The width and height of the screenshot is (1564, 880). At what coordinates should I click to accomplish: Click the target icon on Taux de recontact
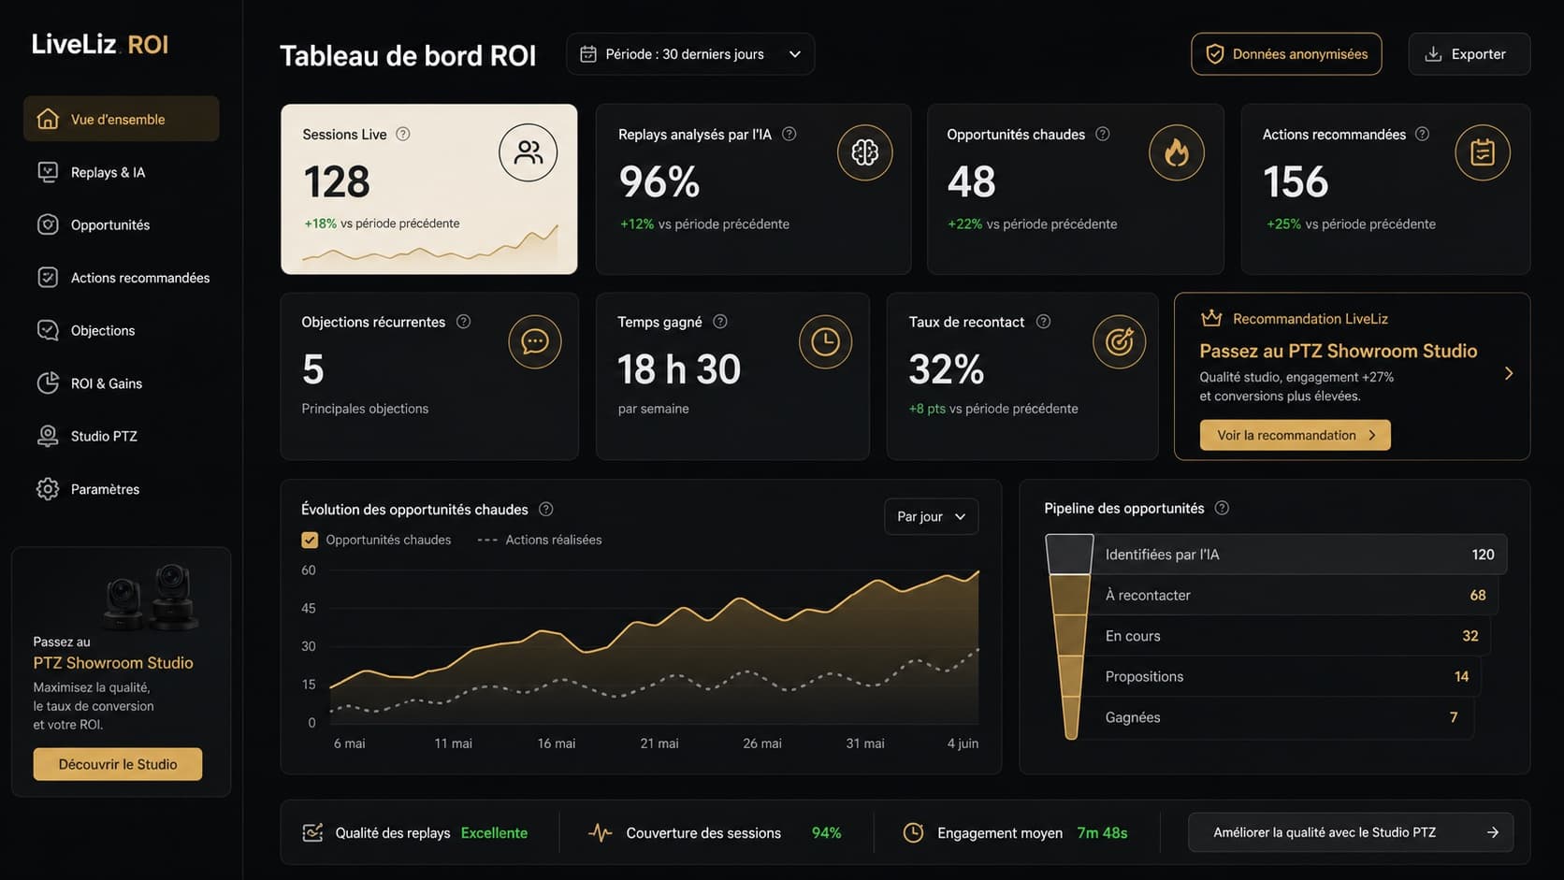1119,341
